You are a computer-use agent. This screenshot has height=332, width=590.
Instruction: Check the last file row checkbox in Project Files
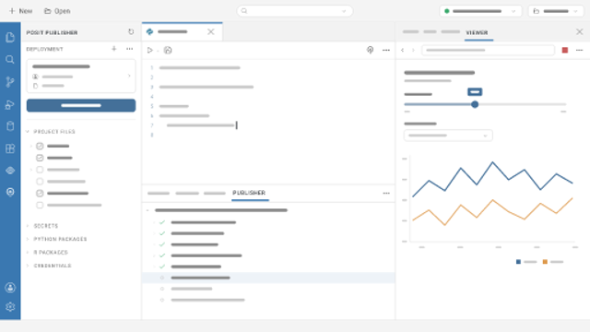coord(40,205)
